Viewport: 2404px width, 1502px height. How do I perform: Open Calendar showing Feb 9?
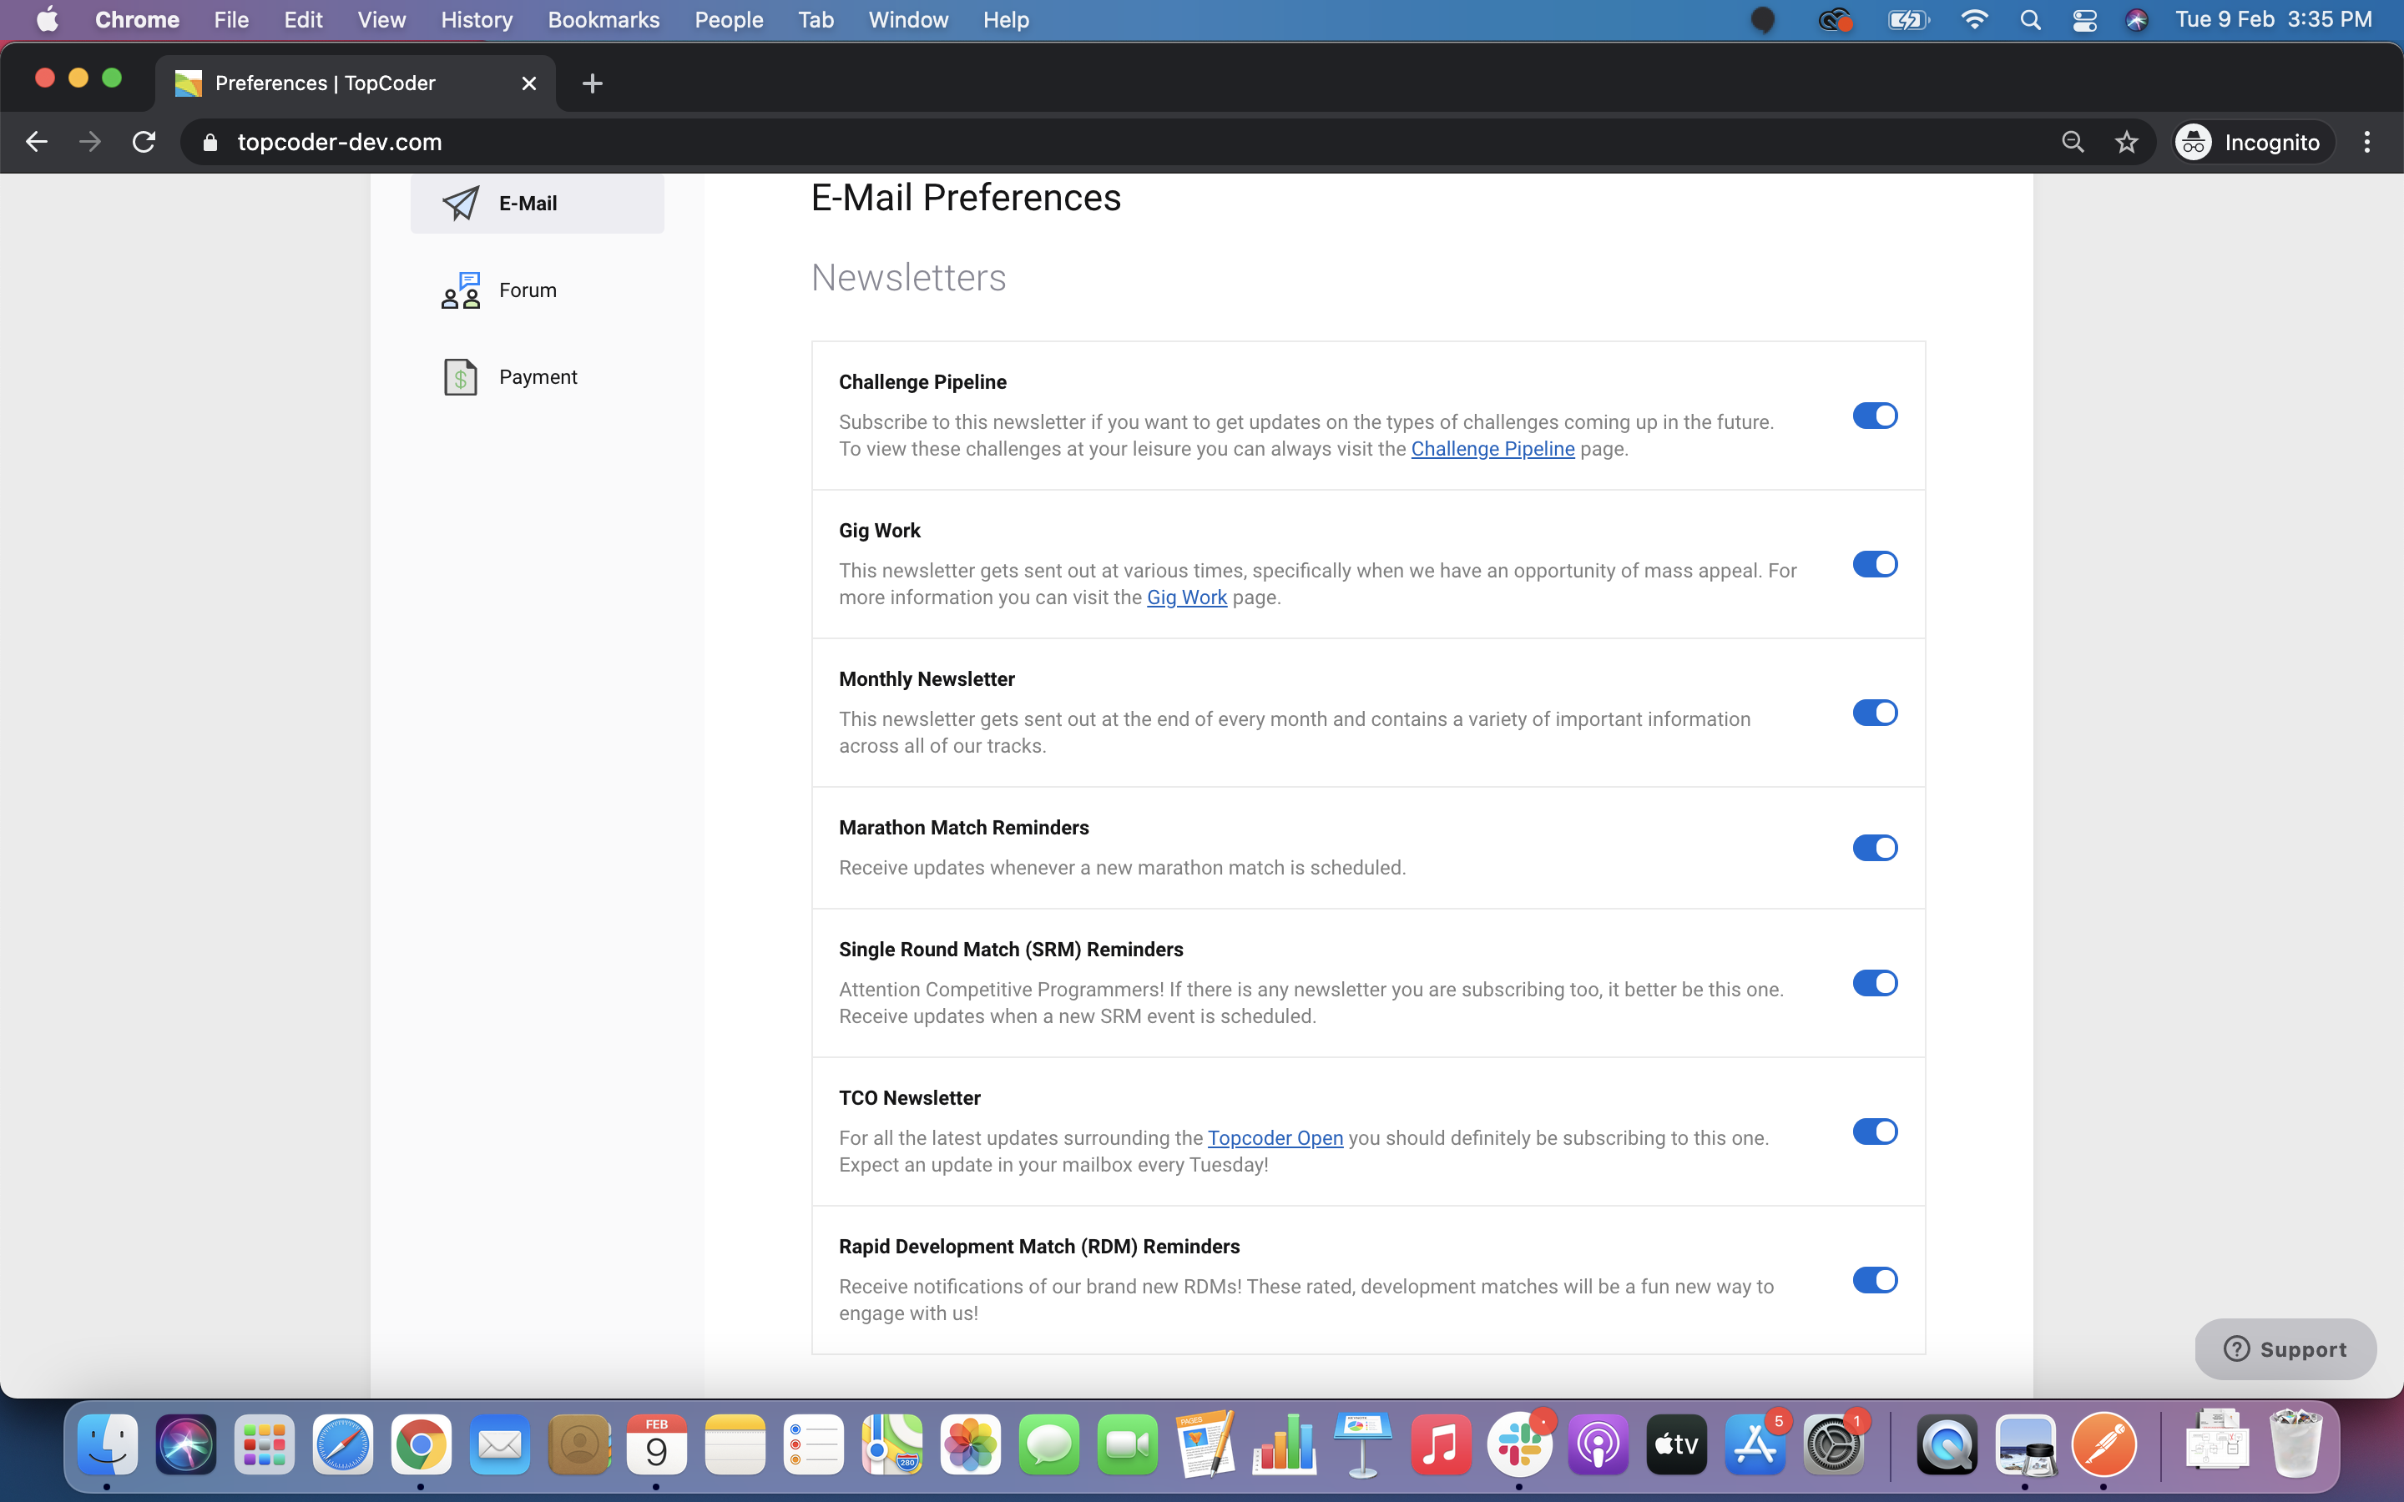657,1444
